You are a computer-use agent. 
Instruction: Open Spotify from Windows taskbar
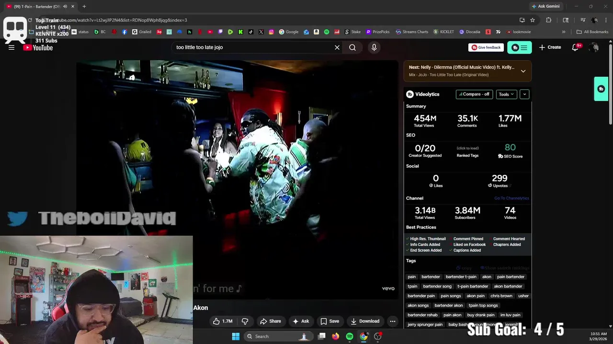(x=350, y=336)
